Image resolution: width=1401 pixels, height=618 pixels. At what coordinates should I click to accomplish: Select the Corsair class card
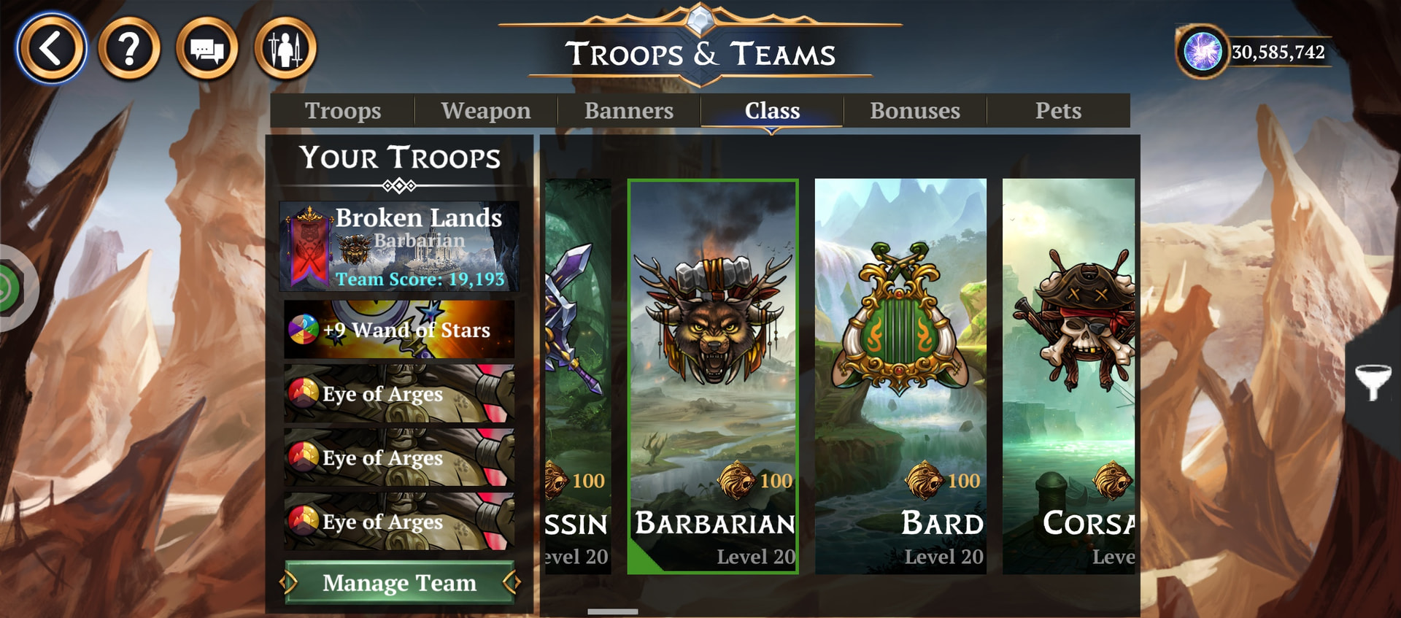(x=1069, y=376)
